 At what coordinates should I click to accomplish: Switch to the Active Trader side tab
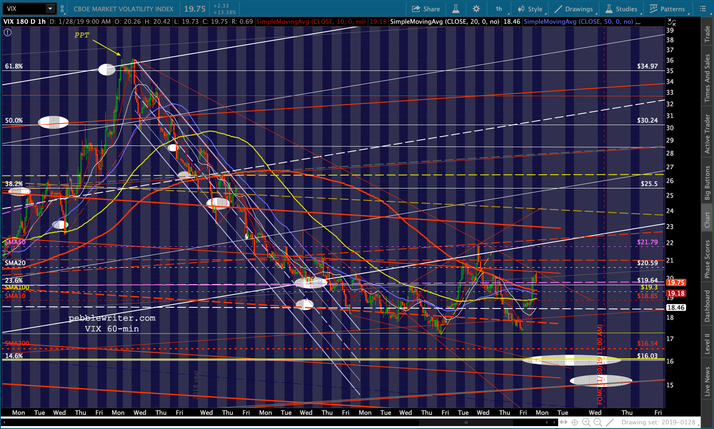click(707, 134)
